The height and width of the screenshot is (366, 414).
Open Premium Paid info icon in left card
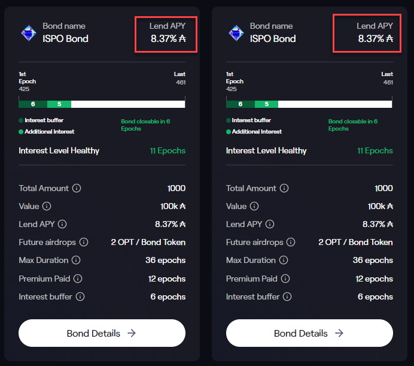pyautogui.click(x=78, y=279)
